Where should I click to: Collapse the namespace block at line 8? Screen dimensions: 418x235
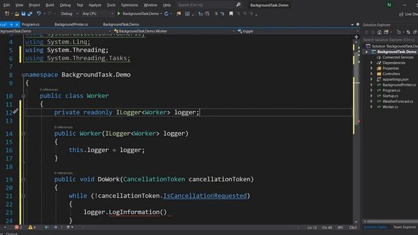(24, 75)
